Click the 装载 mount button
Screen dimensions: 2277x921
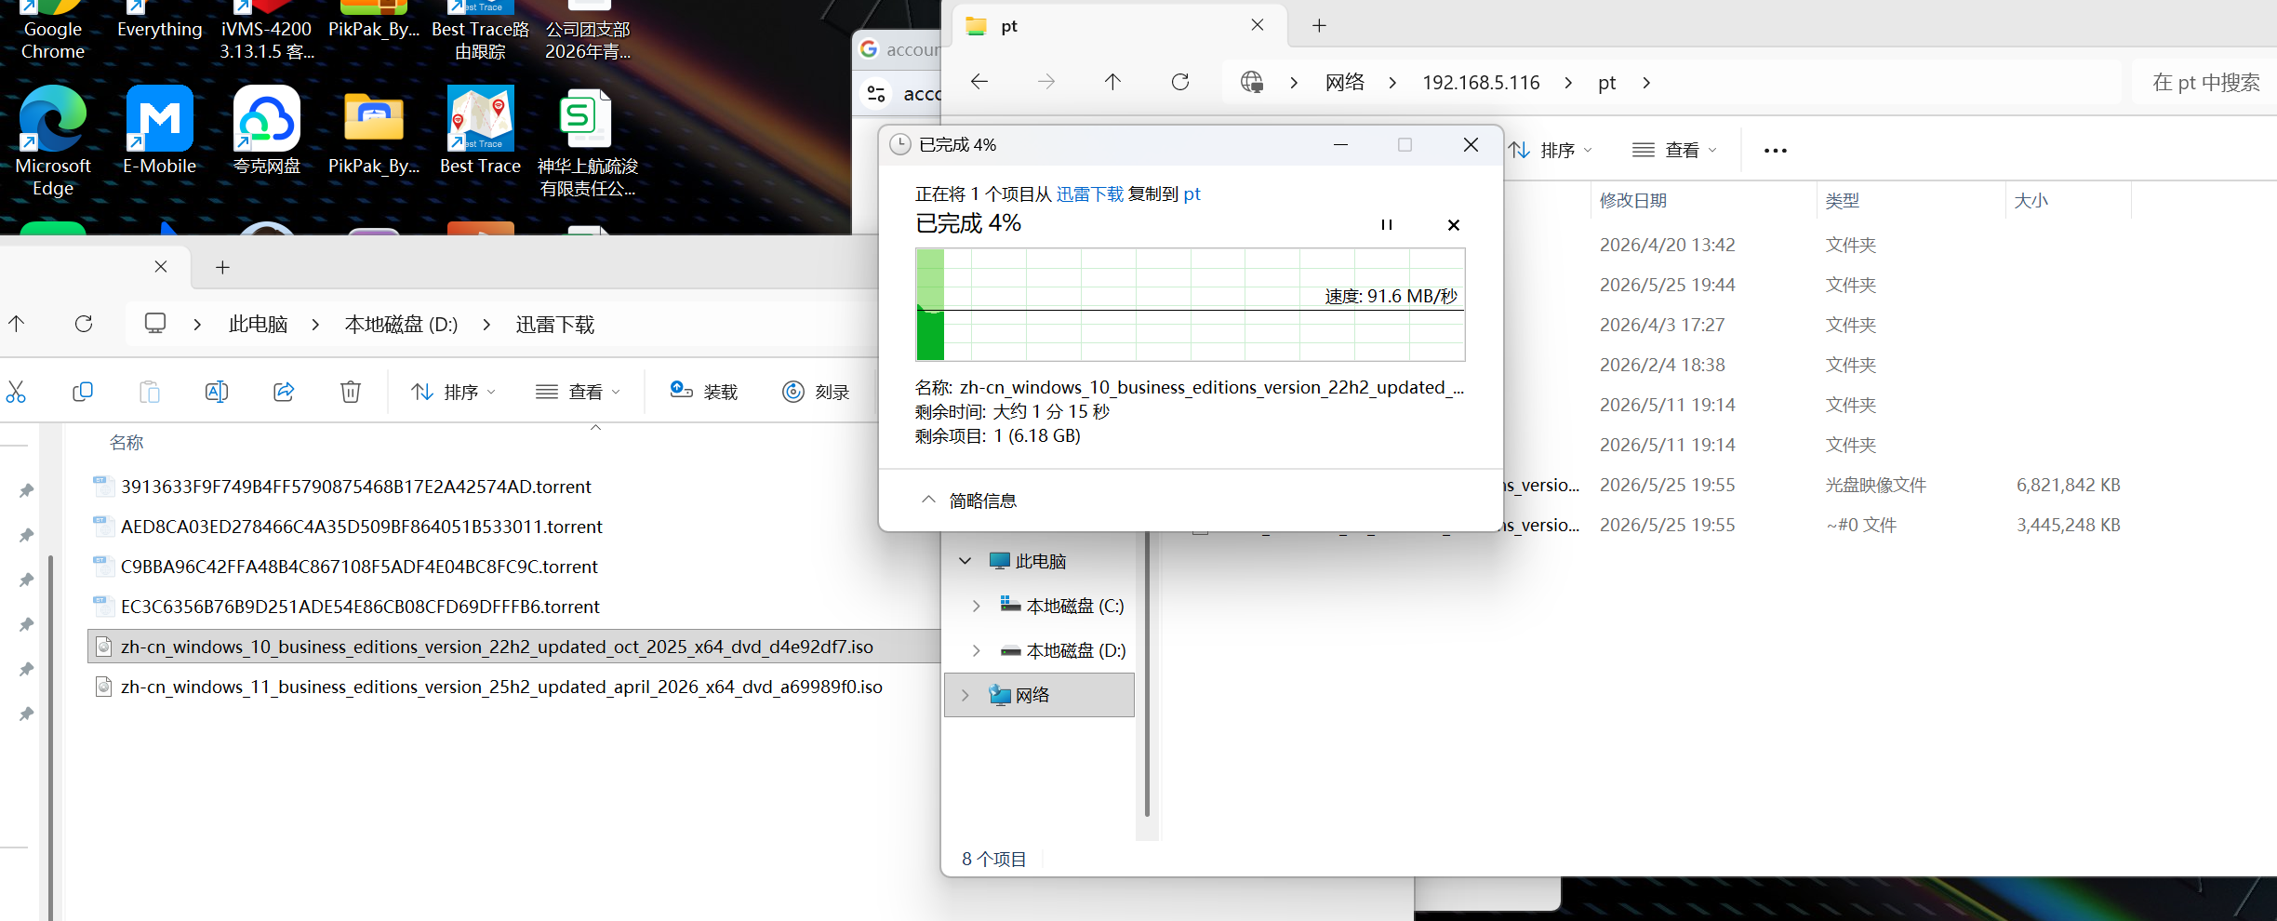pos(704,392)
